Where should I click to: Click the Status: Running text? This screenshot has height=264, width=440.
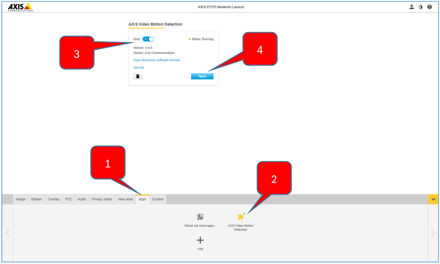pos(203,39)
